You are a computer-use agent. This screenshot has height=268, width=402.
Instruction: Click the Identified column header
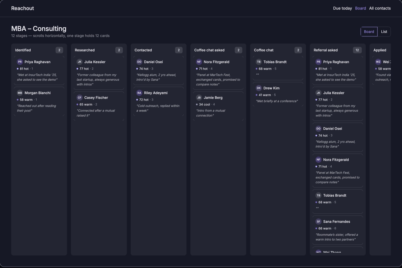click(23, 50)
